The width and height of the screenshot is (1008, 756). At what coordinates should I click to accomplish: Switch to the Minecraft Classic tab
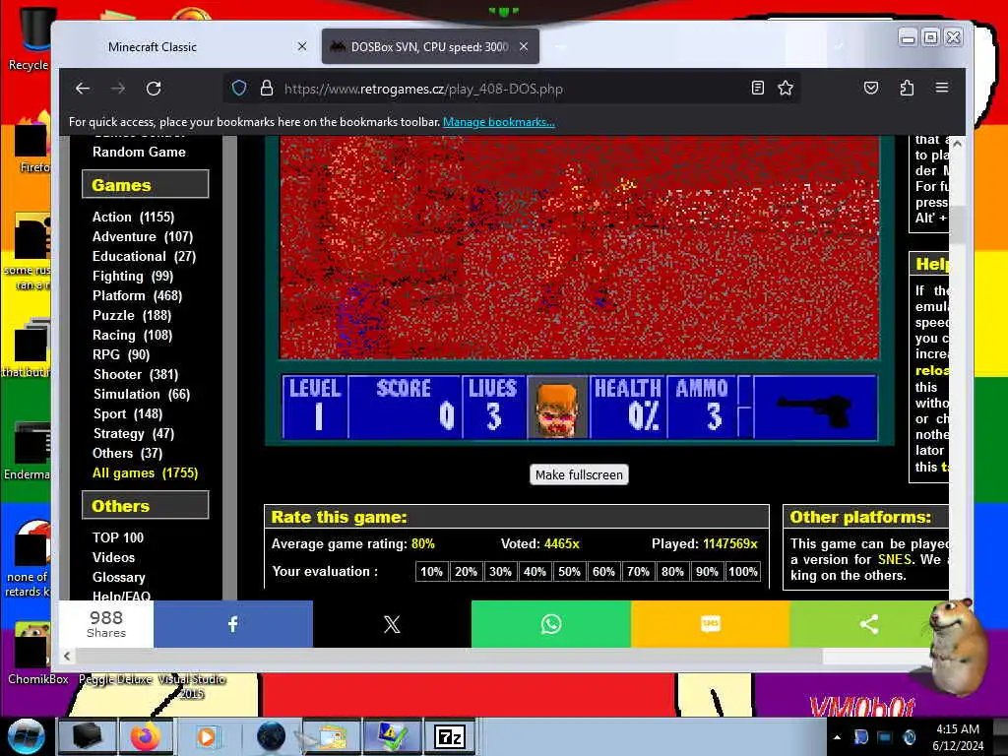(x=153, y=47)
